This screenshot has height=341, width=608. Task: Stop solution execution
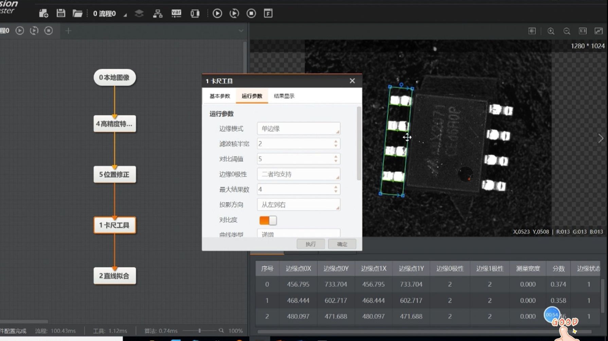pyautogui.click(x=251, y=13)
